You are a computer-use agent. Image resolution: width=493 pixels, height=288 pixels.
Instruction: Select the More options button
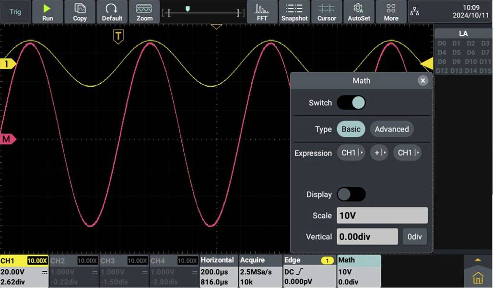coord(391,11)
